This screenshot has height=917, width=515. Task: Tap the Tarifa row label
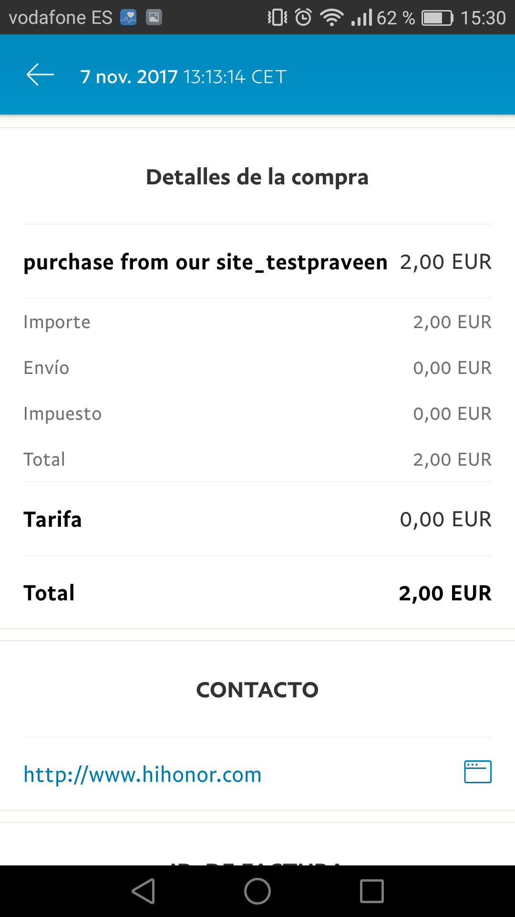(53, 520)
